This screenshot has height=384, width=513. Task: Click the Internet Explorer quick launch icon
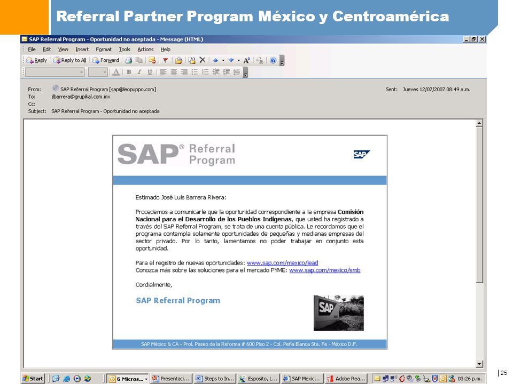[x=66, y=379]
